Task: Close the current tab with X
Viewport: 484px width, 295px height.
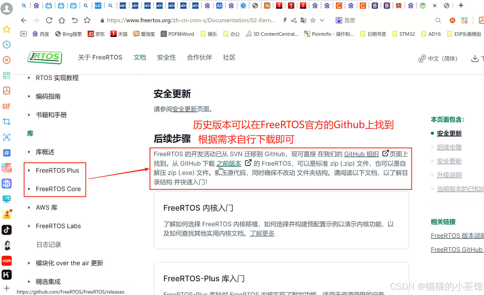Action: (435, 5)
